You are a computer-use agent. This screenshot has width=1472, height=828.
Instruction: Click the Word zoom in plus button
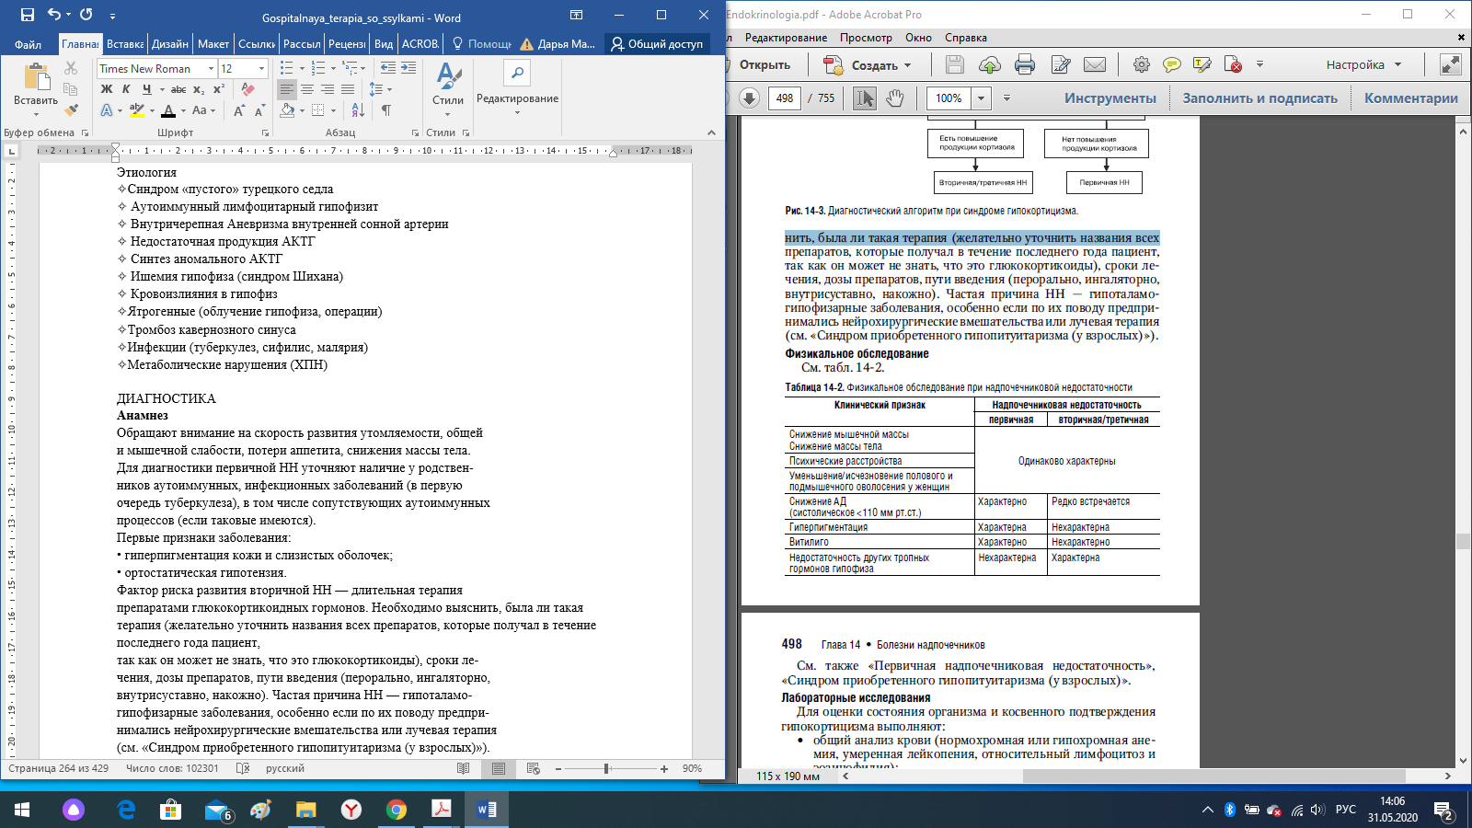pos(664,768)
